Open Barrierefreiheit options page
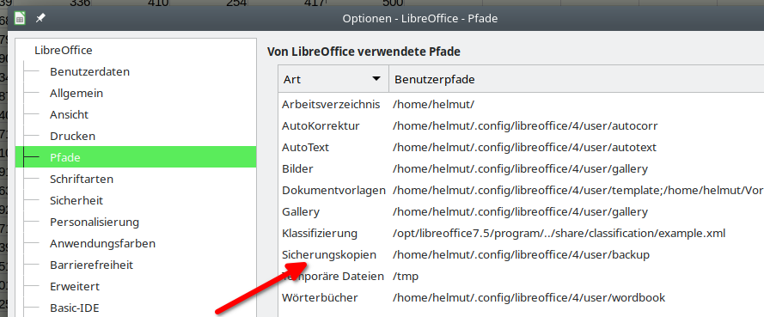 click(92, 265)
